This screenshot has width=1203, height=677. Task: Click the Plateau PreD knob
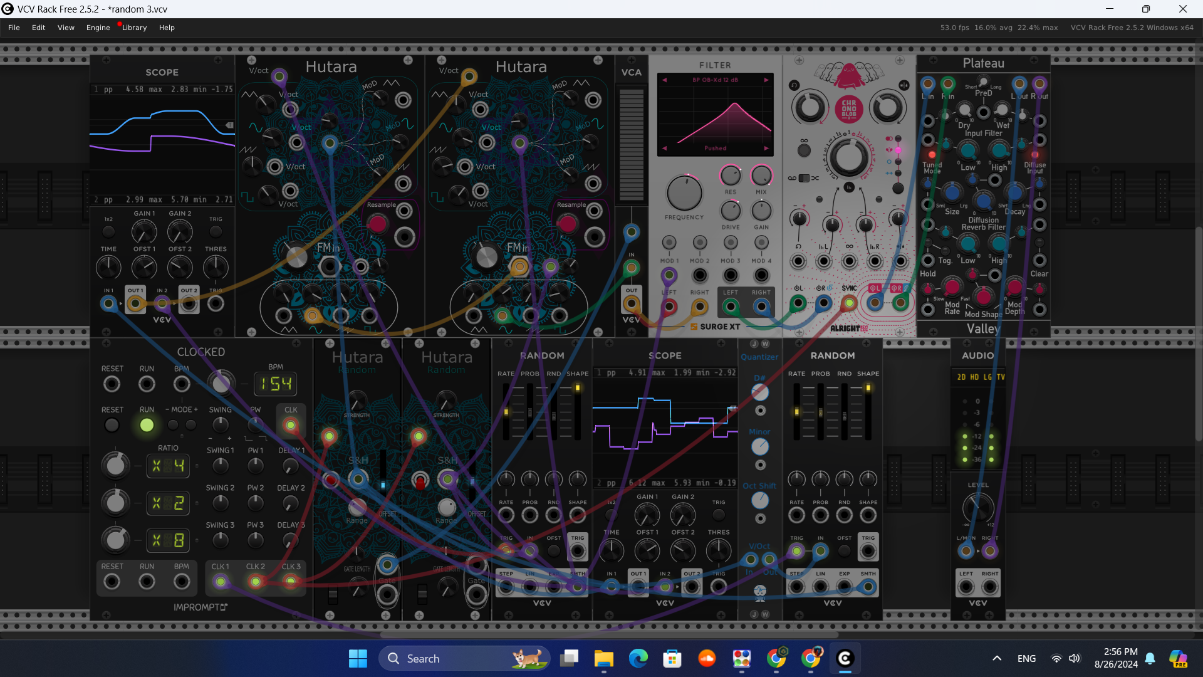coord(984,81)
